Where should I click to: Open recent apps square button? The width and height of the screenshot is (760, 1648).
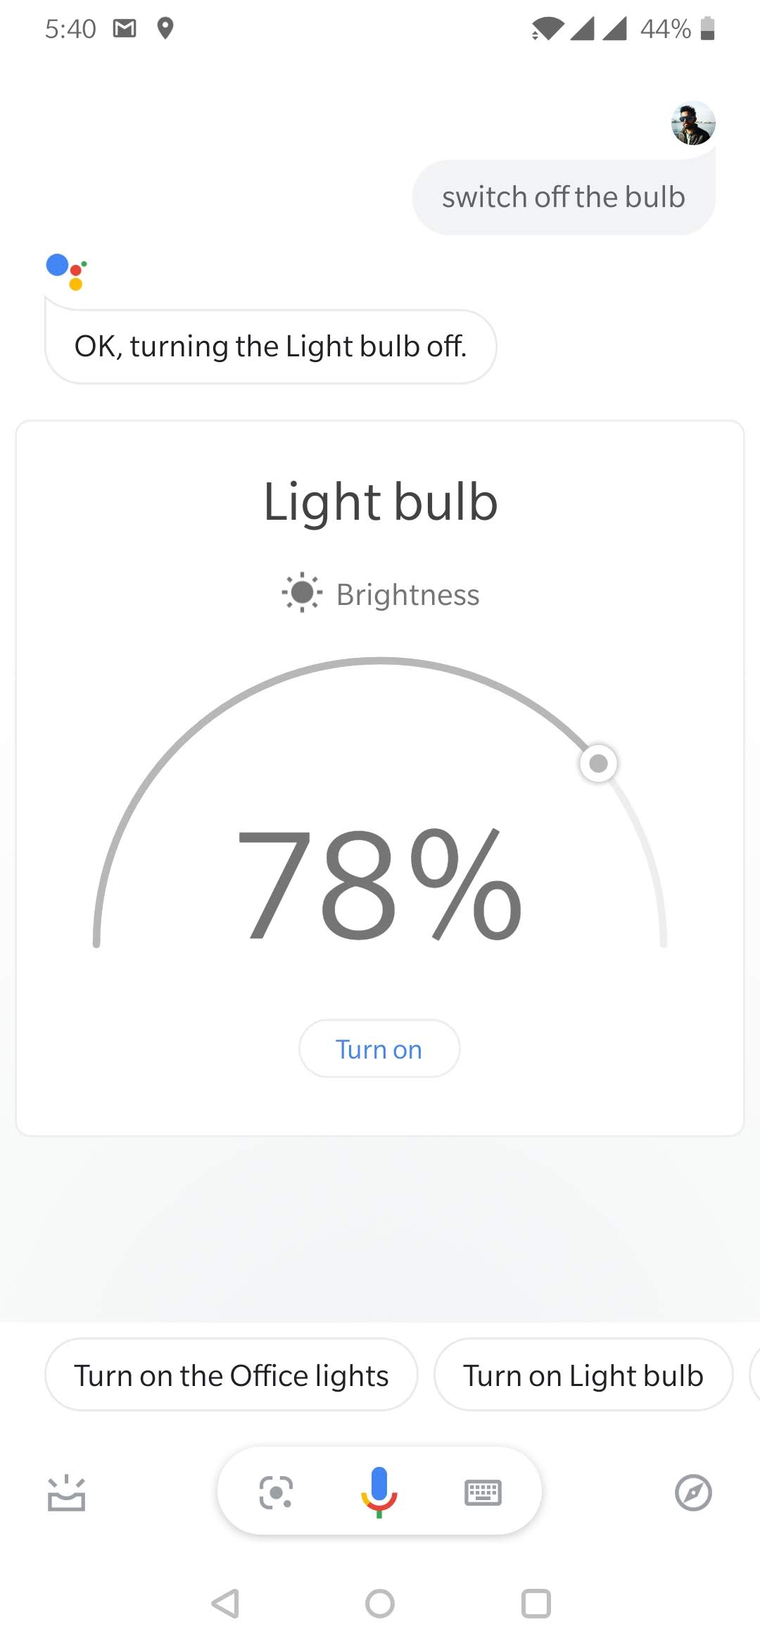coord(536,1604)
